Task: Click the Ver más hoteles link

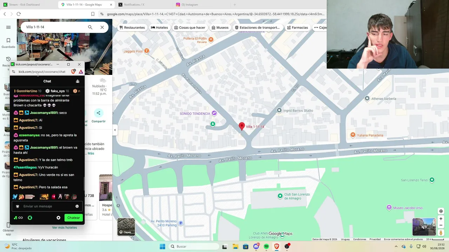Action: [65, 227]
